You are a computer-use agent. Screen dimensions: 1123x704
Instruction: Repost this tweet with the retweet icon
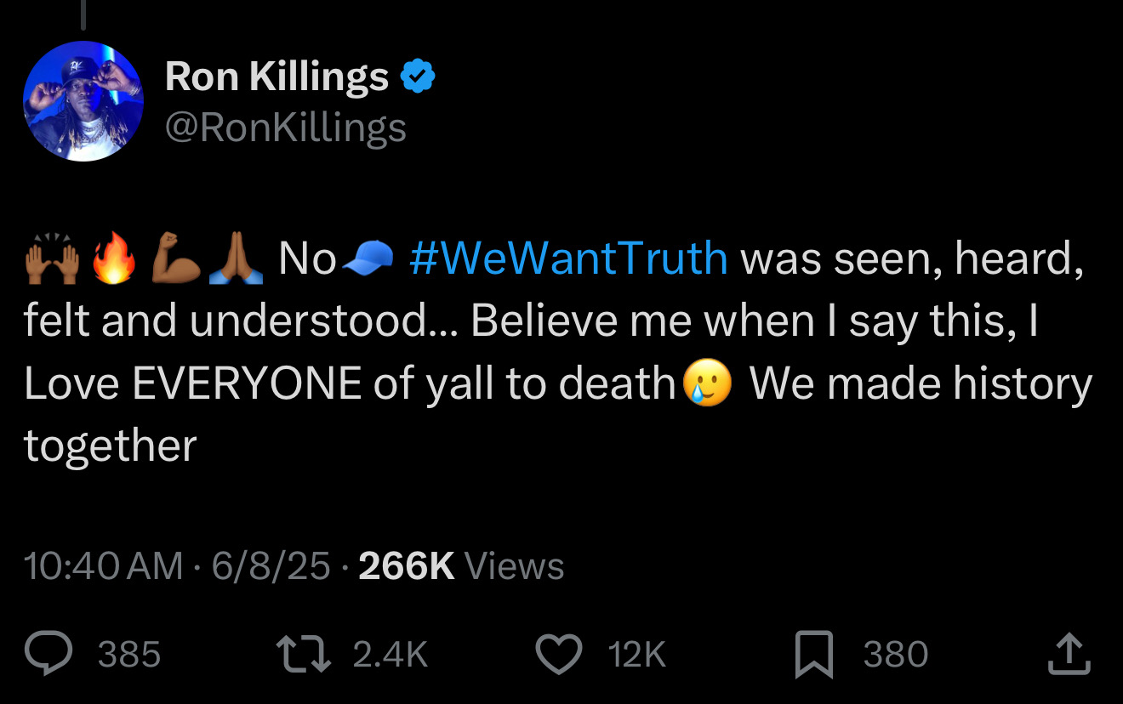(x=303, y=654)
